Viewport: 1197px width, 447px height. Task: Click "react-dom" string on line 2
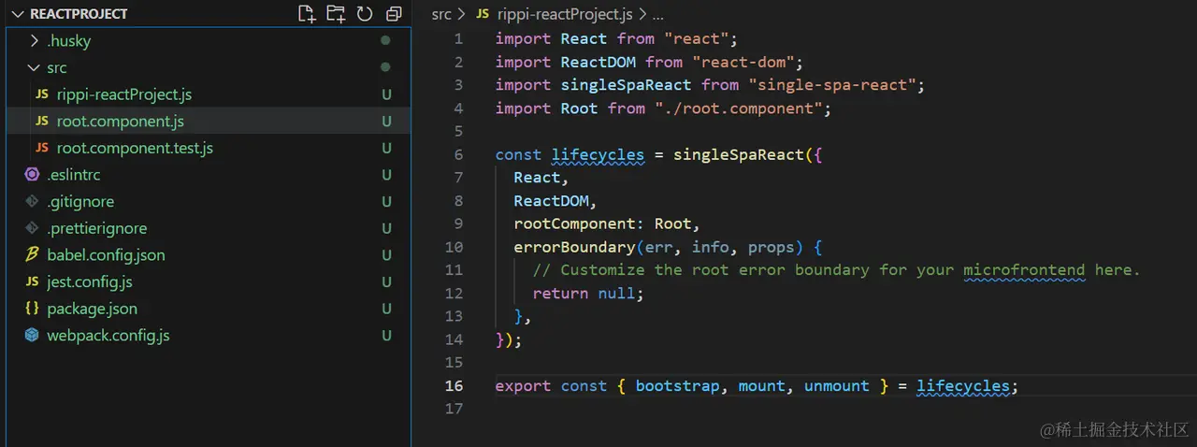pyautogui.click(x=743, y=62)
